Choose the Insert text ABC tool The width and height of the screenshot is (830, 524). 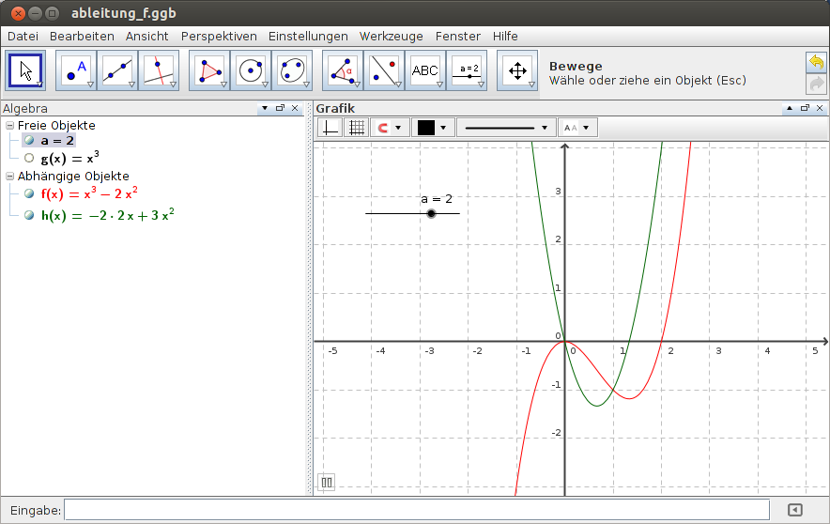[x=425, y=70]
